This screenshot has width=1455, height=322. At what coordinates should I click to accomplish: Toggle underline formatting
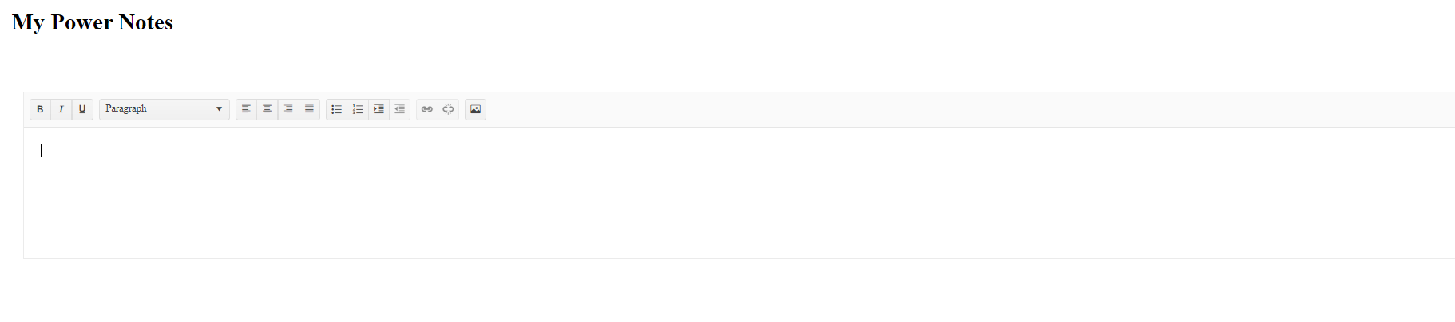82,109
